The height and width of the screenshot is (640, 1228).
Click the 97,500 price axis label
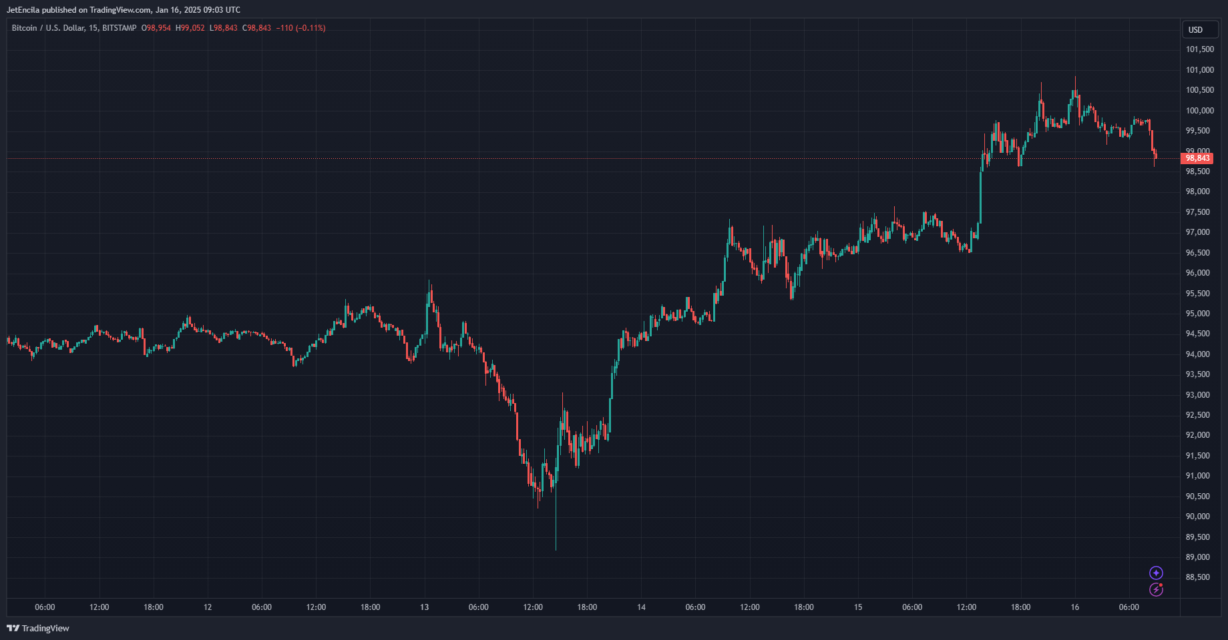(1198, 212)
